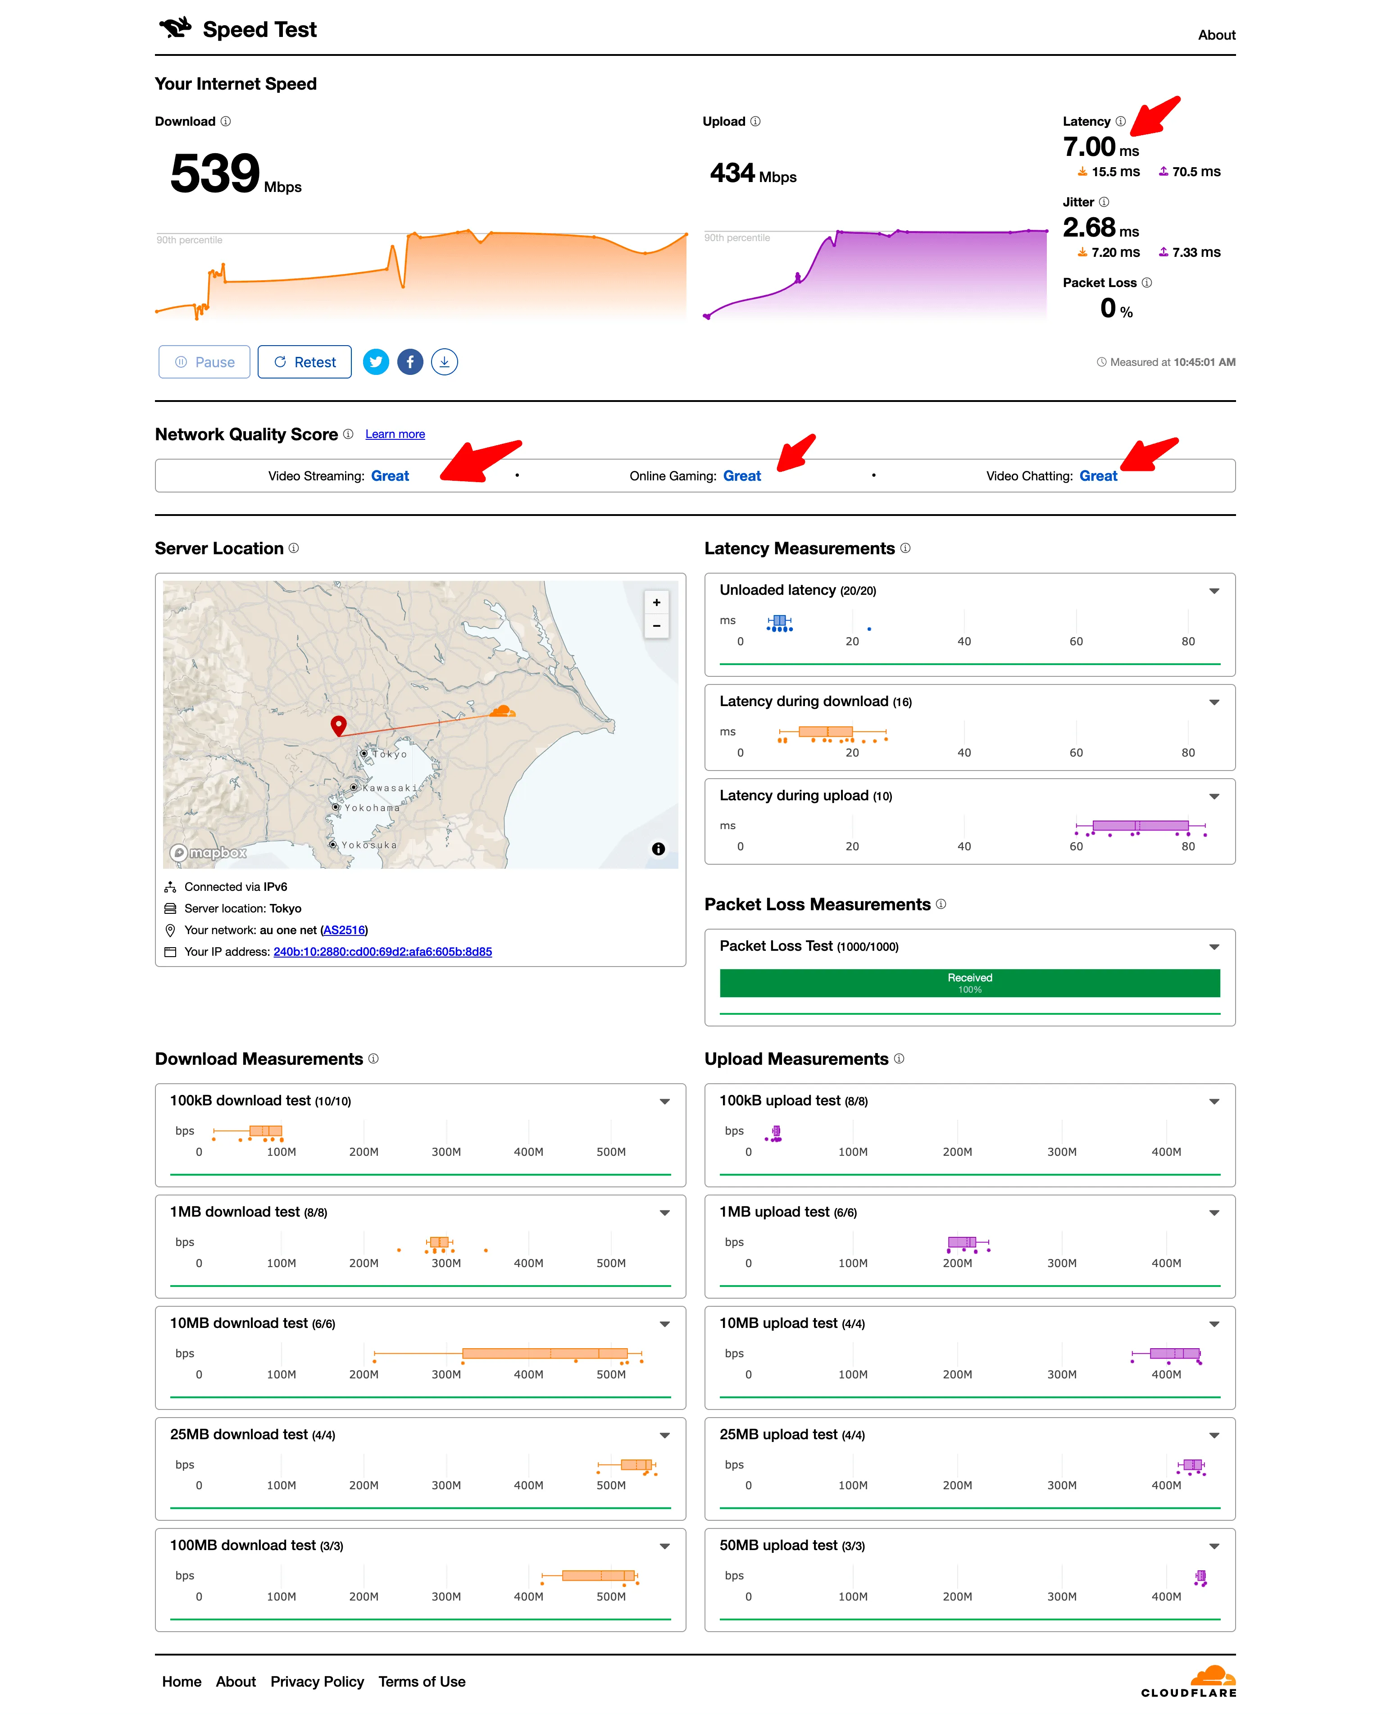Screen dimensions: 1391x1715
Task: Expand the 100kB download test panel
Action: tap(665, 1102)
